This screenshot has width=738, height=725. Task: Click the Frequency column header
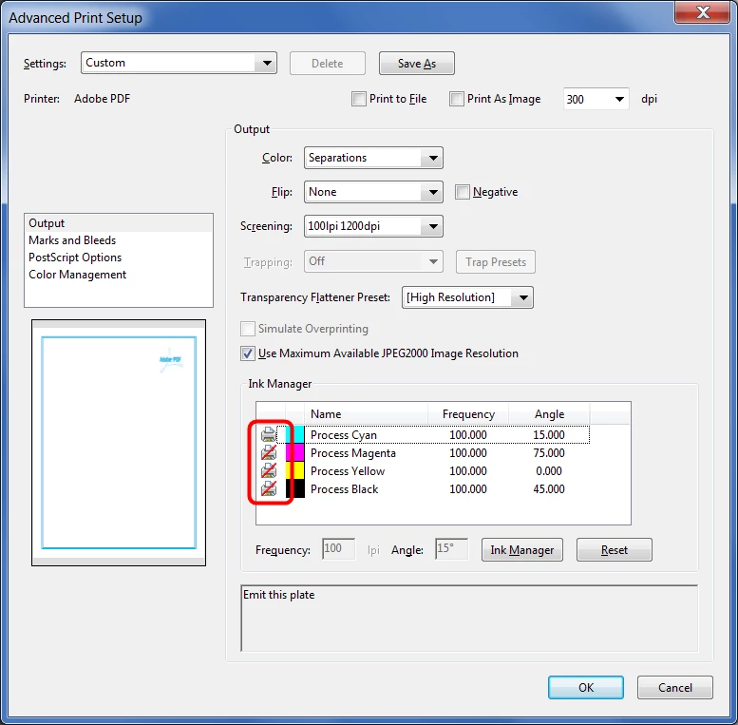pyautogui.click(x=468, y=414)
